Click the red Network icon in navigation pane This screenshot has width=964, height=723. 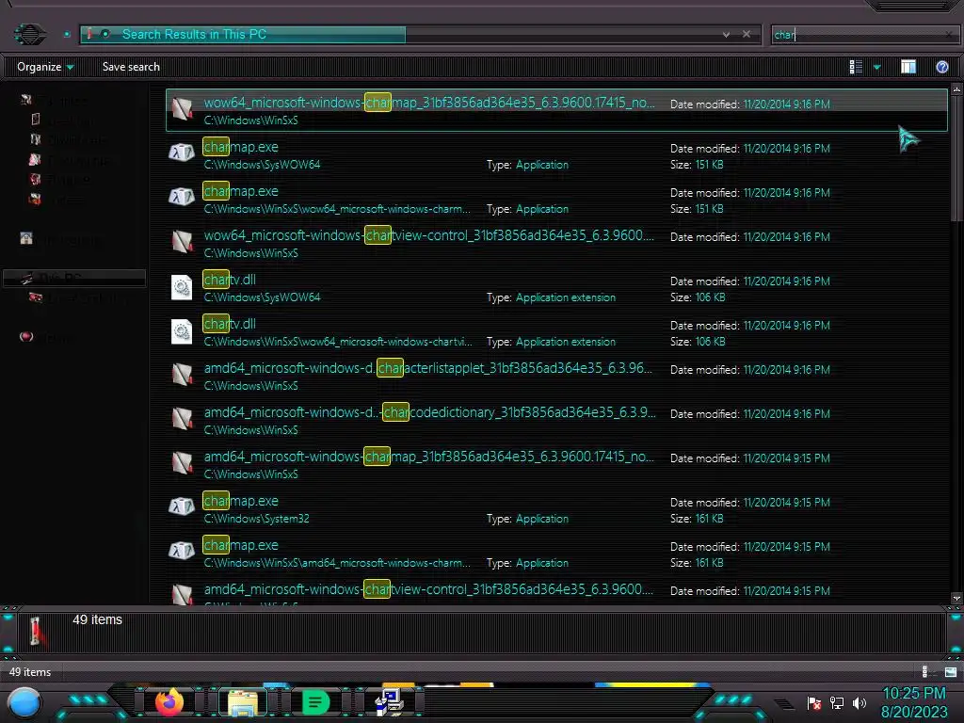(26, 336)
